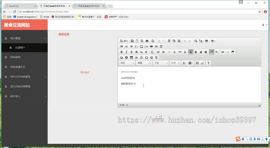Open the editor Source code view
The image size is (270, 148).
point(124,41)
